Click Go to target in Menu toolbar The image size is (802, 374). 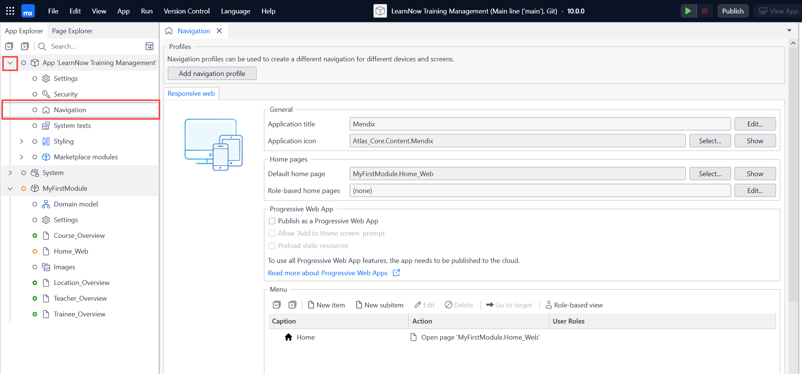[x=509, y=305]
